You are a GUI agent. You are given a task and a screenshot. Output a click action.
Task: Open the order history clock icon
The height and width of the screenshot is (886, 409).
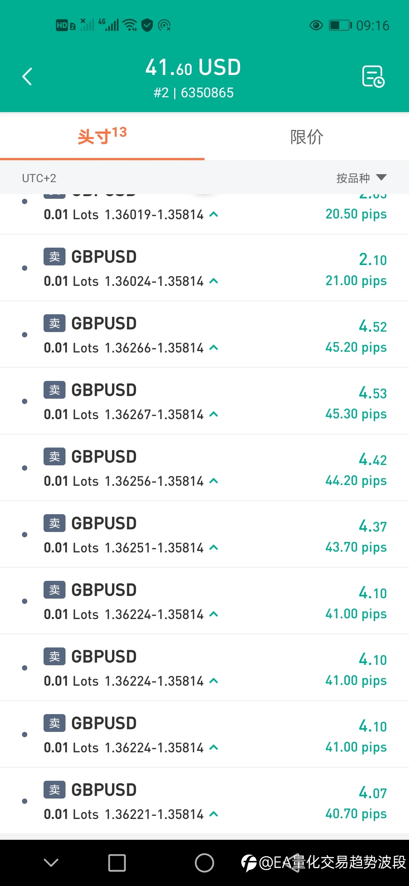373,76
